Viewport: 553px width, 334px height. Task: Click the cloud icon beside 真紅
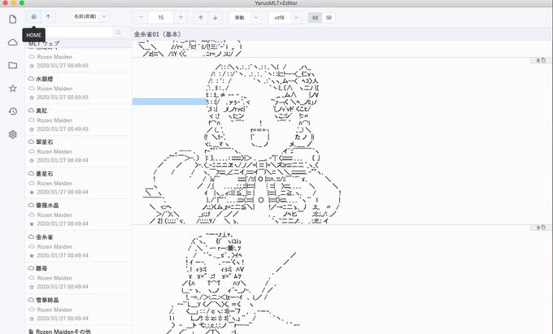tap(31, 111)
